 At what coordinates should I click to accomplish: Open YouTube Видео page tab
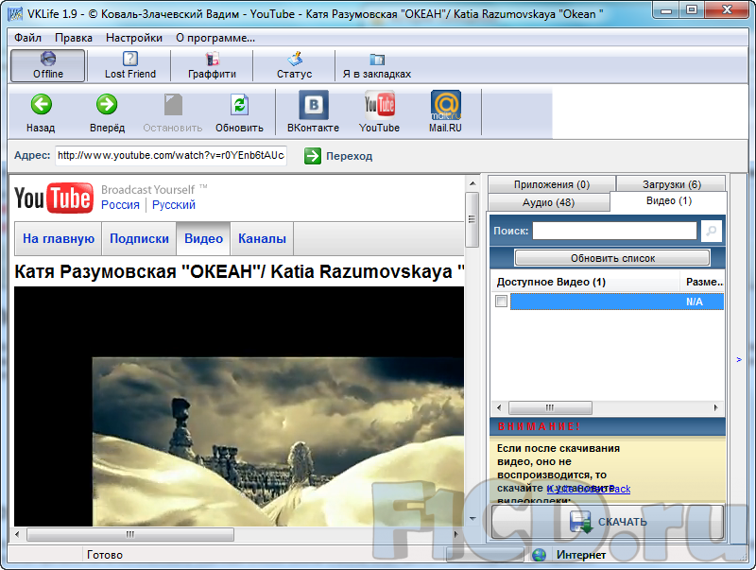(x=203, y=239)
